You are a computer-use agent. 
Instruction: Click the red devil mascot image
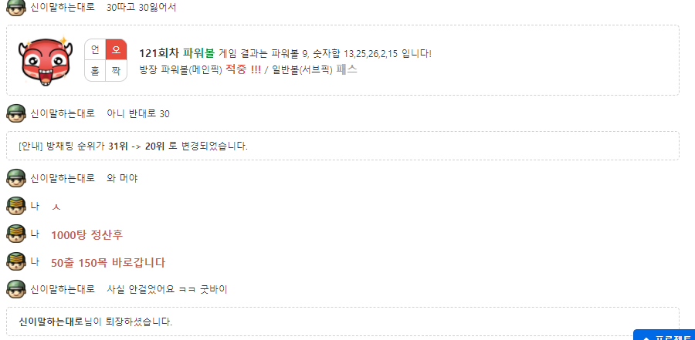point(45,61)
